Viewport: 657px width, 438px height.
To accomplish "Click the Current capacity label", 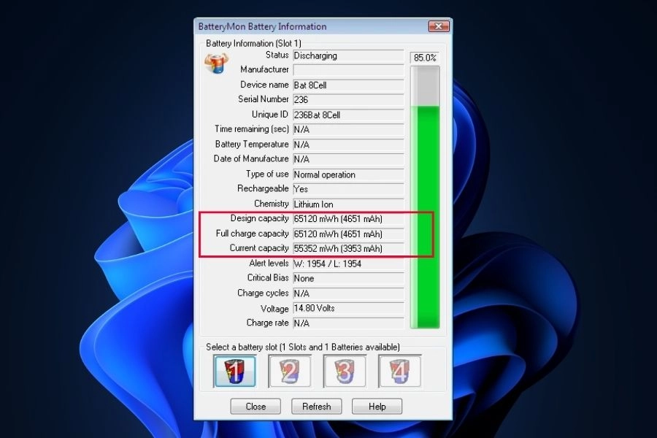I will pyautogui.click(x=259, y=248).
